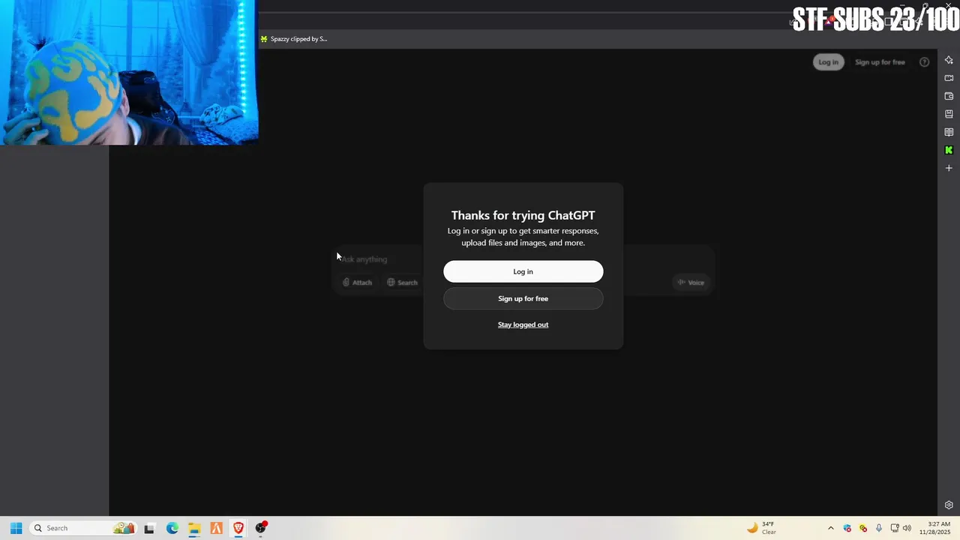
Task: Click Sign up for free in page header
Action: [880, 62]
